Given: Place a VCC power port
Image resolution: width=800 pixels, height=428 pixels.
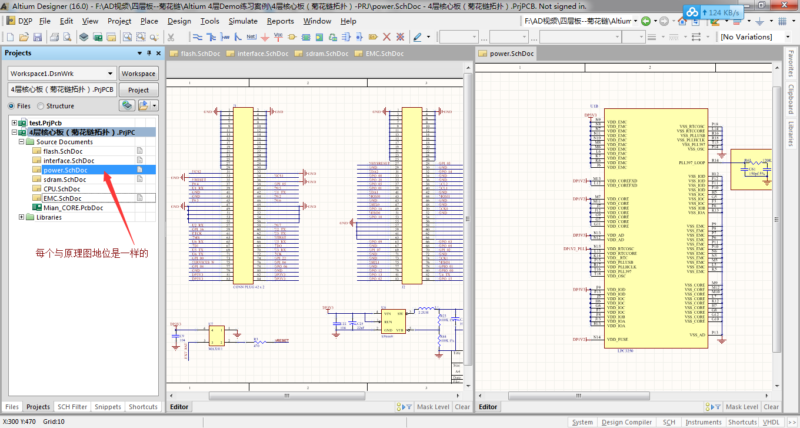Looking at the screenshot, I should (279, 37).
